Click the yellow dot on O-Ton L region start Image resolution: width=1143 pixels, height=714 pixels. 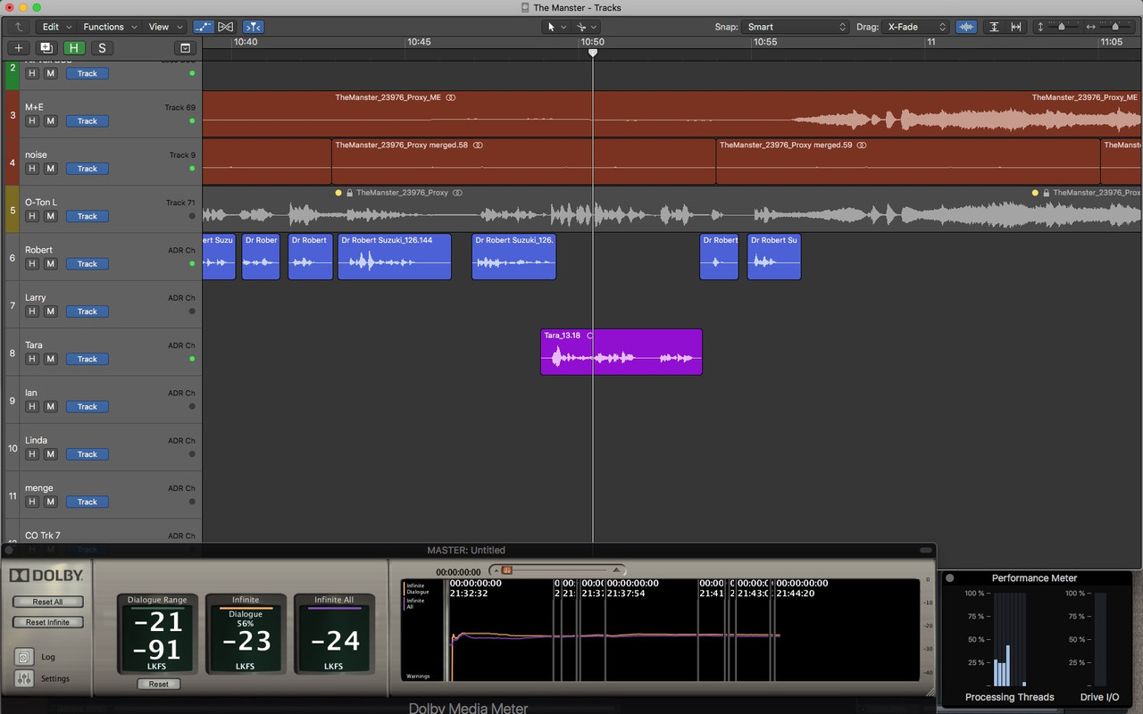pos(338,193)
